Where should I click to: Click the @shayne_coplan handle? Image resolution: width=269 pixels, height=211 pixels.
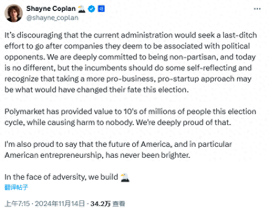pyautogui.click(x=52, y=18)
